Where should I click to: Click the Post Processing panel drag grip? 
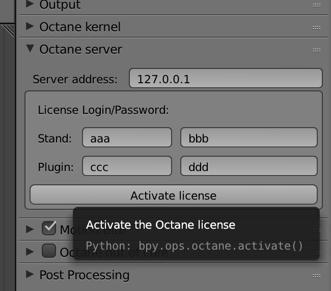tap(316, 275)
